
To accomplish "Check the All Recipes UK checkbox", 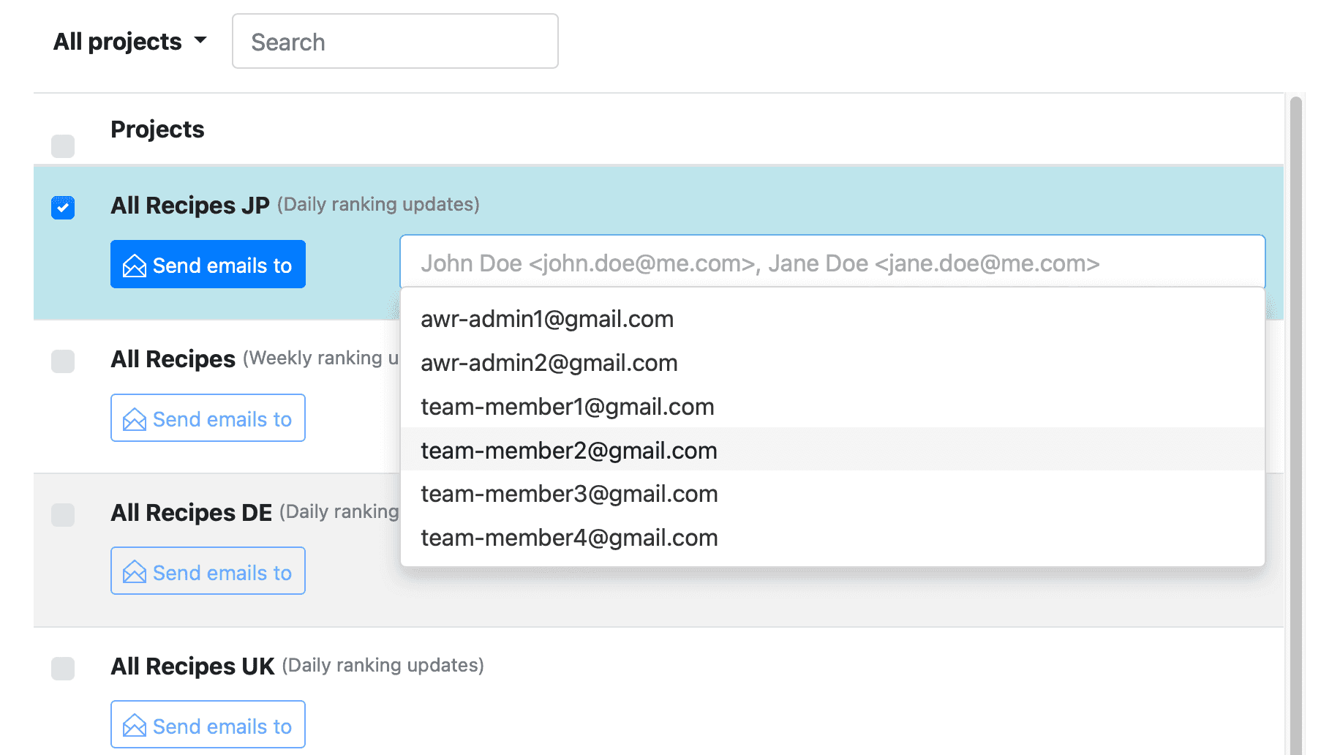I will (63, 668).
